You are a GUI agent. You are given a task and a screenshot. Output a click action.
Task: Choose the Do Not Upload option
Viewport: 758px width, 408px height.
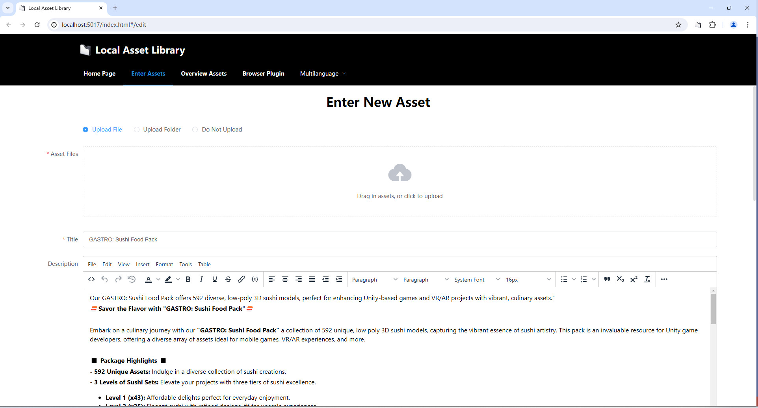tap(195, 130)
